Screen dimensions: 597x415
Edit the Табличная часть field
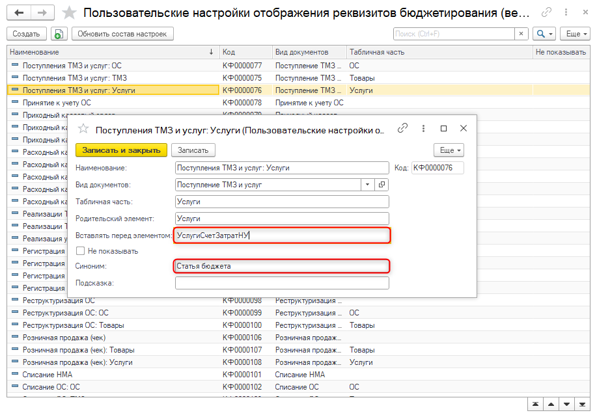(282, 202)
